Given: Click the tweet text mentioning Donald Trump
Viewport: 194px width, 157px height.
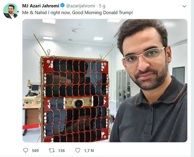Looking at the screenshot, I should click(78, 13).
